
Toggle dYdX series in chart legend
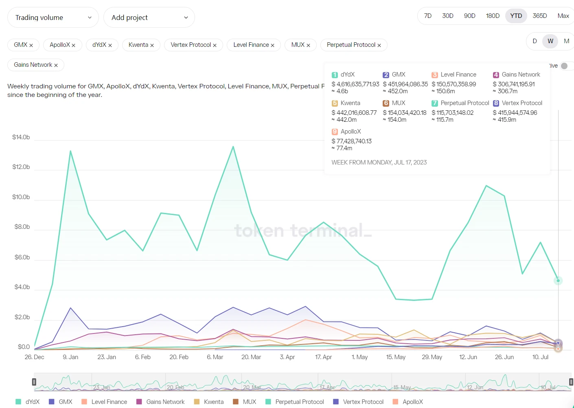point(28,402)
